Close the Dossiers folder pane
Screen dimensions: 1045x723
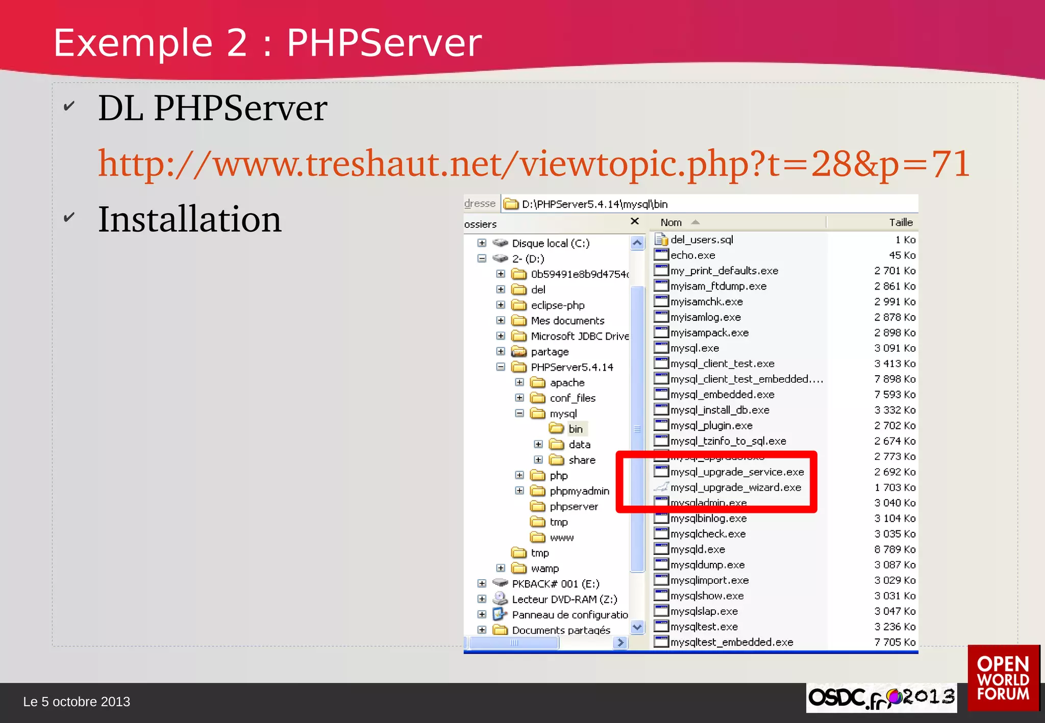pos(635,221)
